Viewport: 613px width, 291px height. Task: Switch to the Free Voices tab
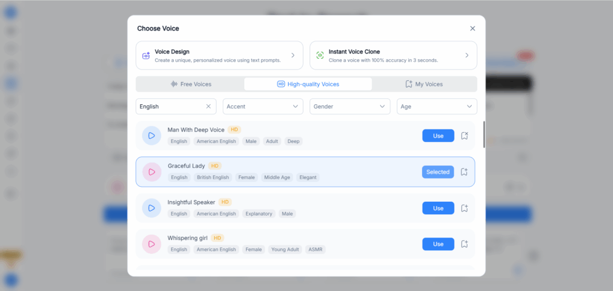[x=191, y=84]
